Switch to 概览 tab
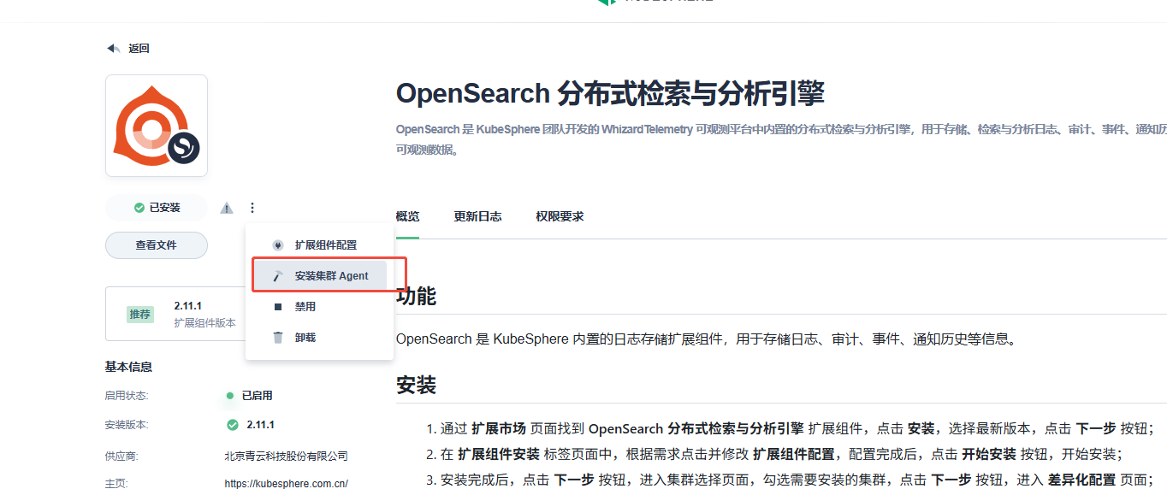Screen dimensions: 1167x489 [x=408, y=216]
